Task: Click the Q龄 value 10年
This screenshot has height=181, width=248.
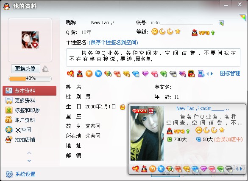Action: click(x=86, y=32)
